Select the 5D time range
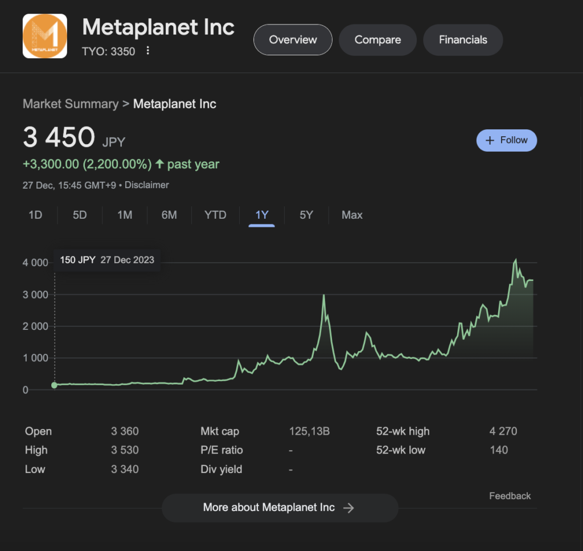This screenshot has height=551, width=583. point(80,215)
